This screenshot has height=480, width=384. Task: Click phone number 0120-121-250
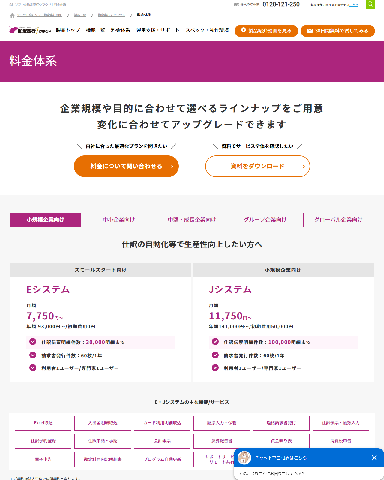click(x=281, y=4)
